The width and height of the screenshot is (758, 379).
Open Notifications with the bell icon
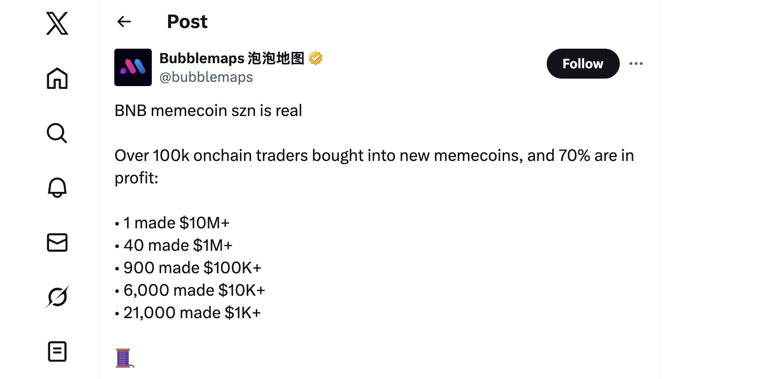[x=57, y=188]
